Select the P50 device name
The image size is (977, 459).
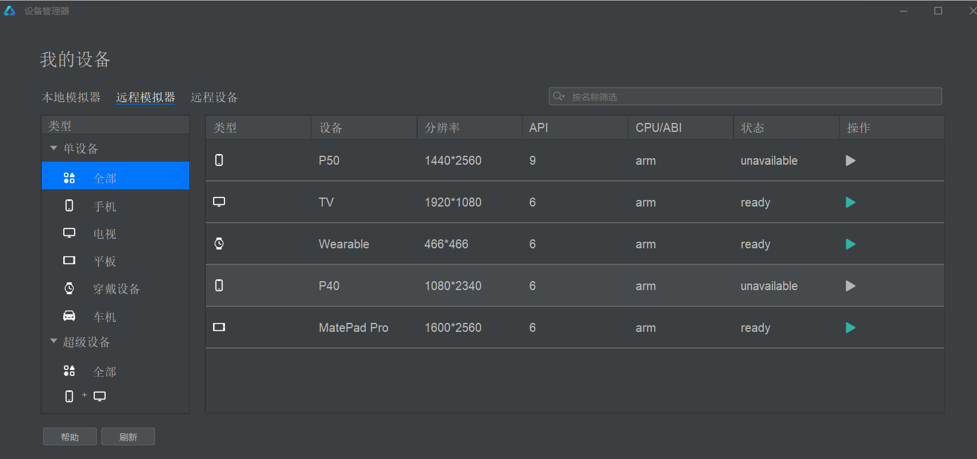[x=329, y=161]
